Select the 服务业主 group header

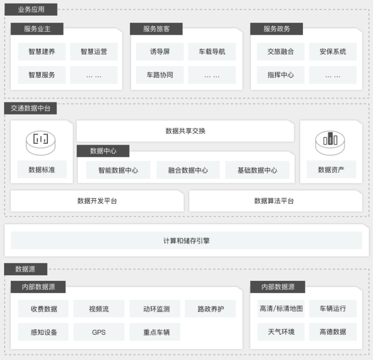37,29
